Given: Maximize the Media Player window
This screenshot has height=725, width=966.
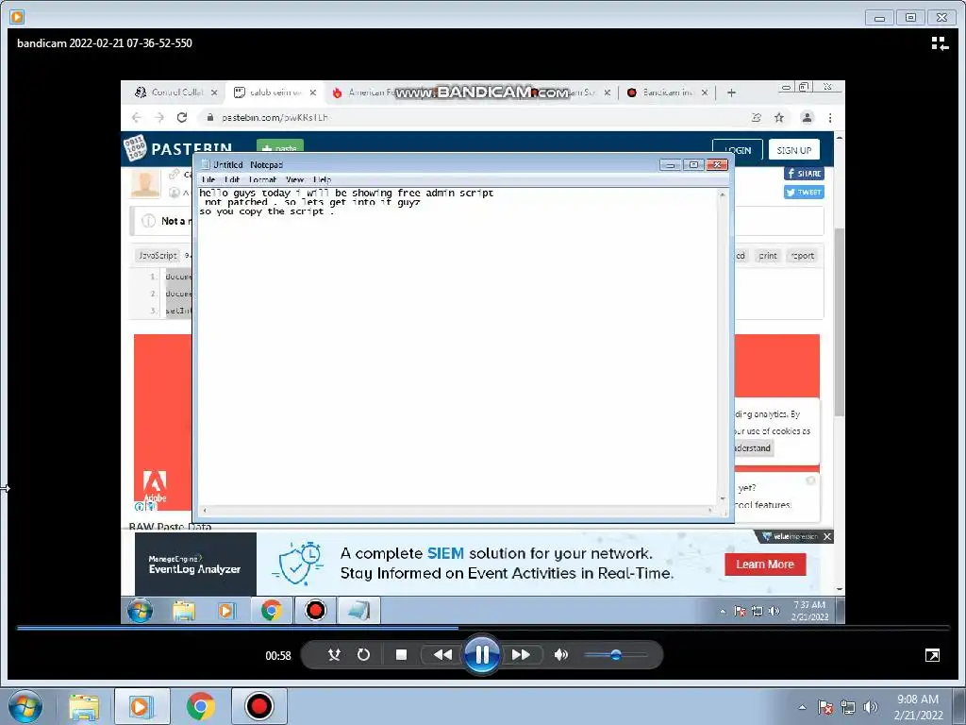Looking at the screenshot, I should (910, 18).
